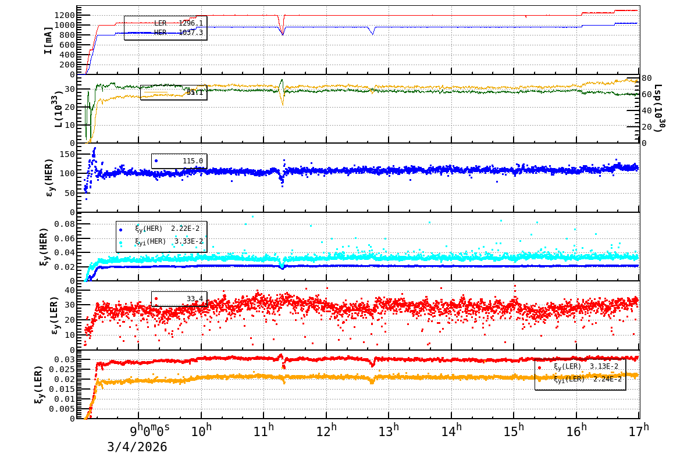Click the "0.015" tick on the ξy(LER) axis
Screen dimensions: 698x464
[63, 389]
